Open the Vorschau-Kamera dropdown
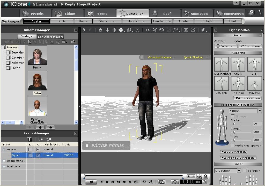265x186 pixels. (161, 57)
